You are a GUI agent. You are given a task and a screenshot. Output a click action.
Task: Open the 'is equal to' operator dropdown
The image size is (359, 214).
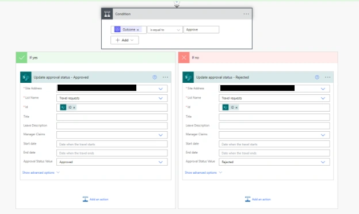[x=165, y=30]
